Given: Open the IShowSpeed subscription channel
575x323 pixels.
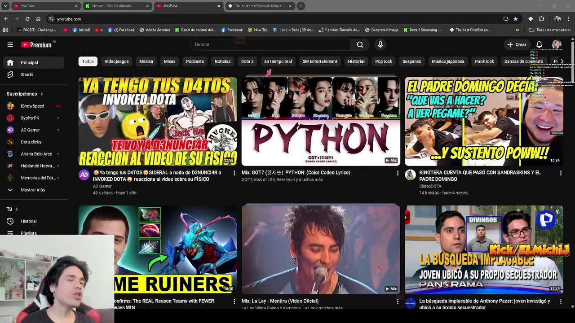Looking at the screenshot, I should [34, 106].
